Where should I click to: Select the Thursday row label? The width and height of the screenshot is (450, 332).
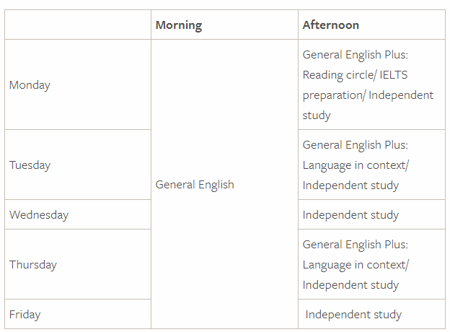tap(33, 264)
